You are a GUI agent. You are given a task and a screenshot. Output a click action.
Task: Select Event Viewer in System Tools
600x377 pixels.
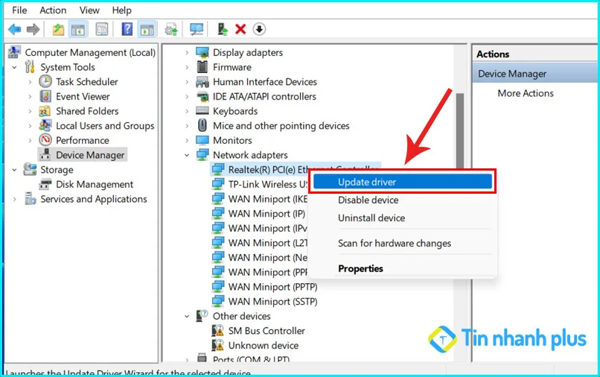coord(82,97)
